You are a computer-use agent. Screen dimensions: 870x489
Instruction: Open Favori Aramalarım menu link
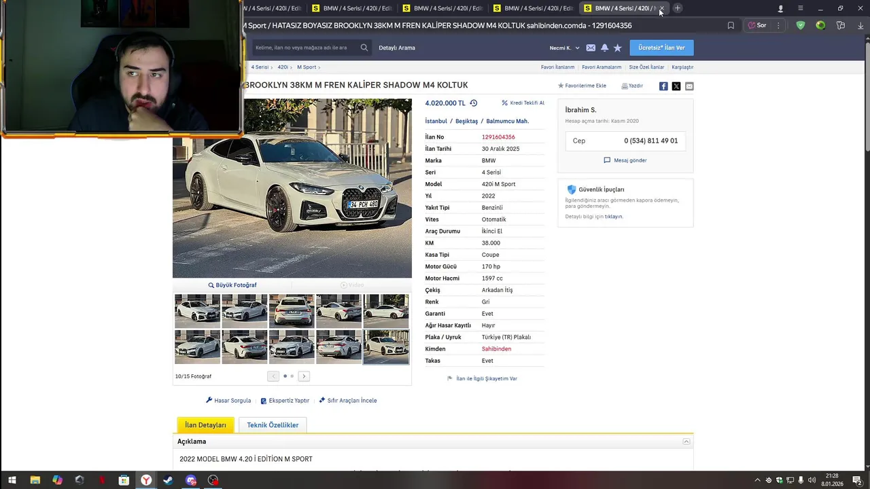602,67
